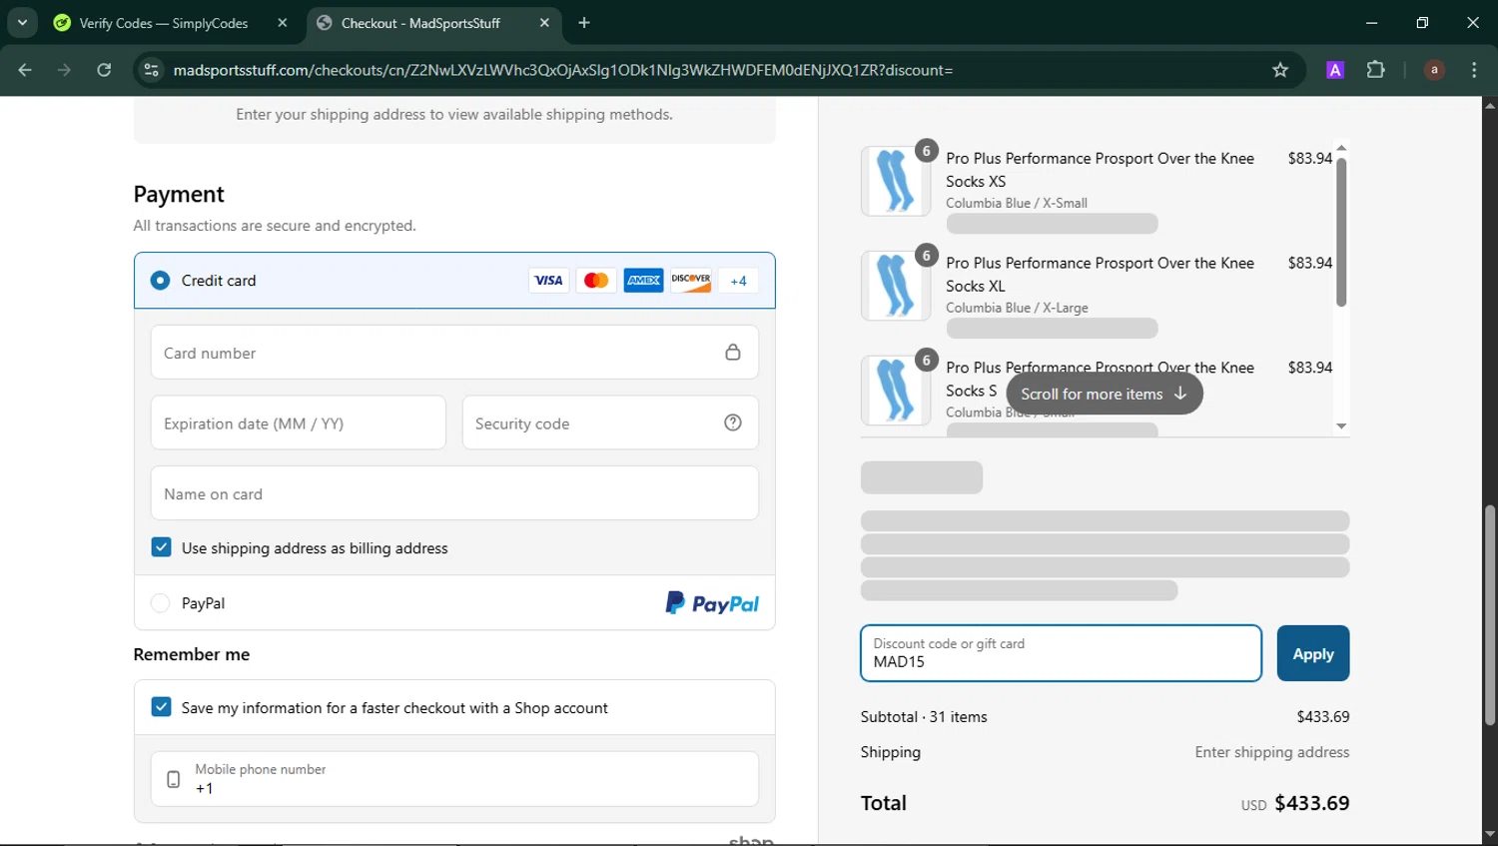
Task: Click the page vertical scrollbar thumb
Action: 1490,614
